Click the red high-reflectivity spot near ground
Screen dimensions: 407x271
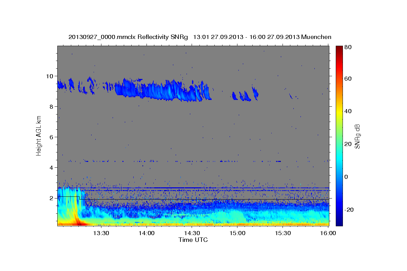(80, 223)
